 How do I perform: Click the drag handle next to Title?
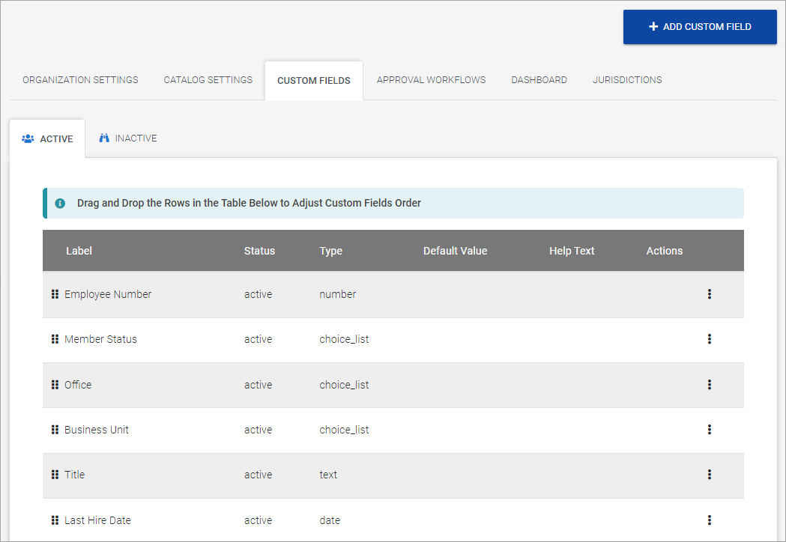(x=55, y=475)
